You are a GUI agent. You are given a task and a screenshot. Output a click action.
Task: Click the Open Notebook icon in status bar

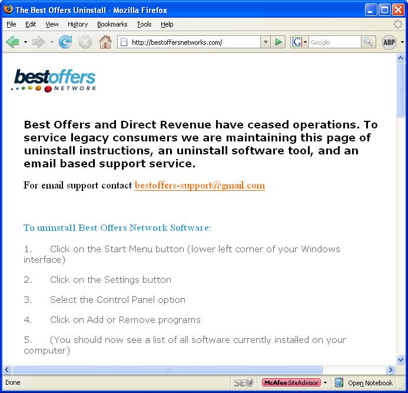[x=339, y=382]
